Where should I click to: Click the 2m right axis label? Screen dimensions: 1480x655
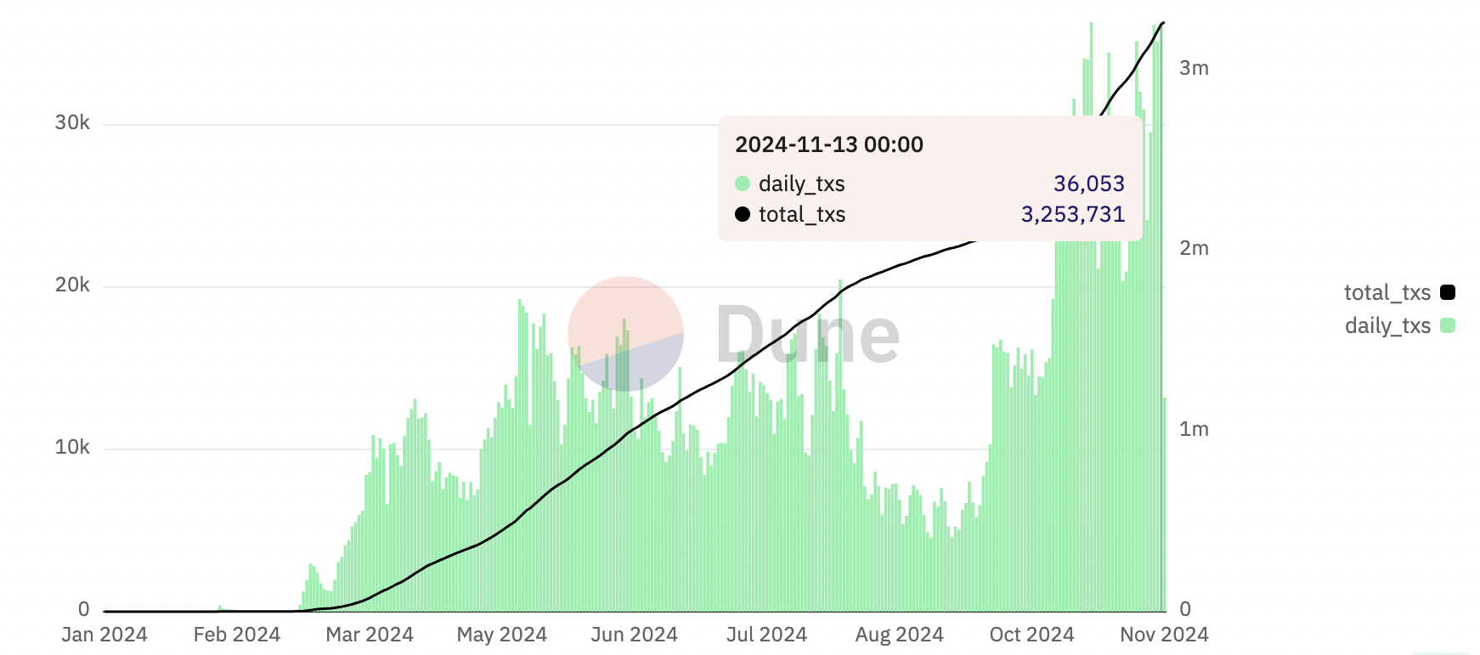tap(1193, 248)
